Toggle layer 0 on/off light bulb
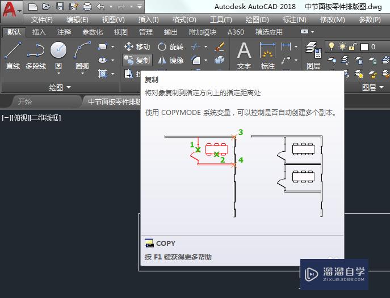390x298 pixels. (332, 46)
